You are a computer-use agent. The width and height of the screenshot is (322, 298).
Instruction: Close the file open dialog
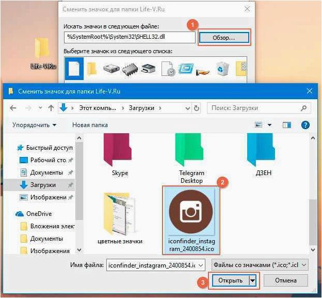pos(310,91)
